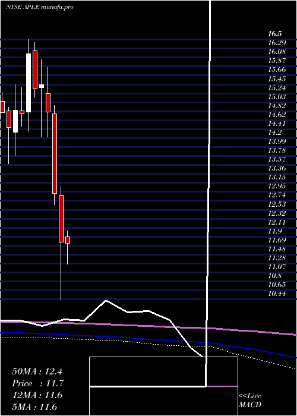
Task: Click the '<<Live MACD' label
Action: [x=250, y=401]
